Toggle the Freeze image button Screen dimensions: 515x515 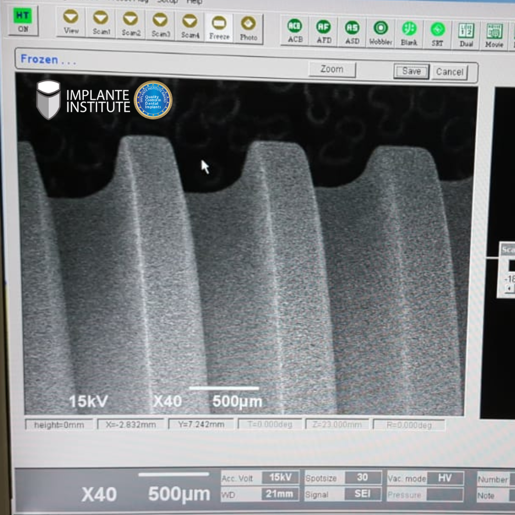point(219,28)
